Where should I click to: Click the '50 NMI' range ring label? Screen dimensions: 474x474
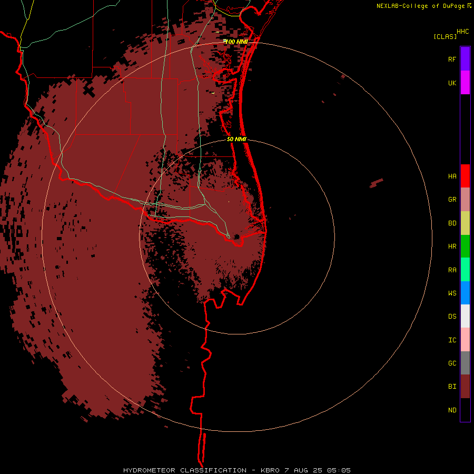pyautogui.click(x=236, y=139)
